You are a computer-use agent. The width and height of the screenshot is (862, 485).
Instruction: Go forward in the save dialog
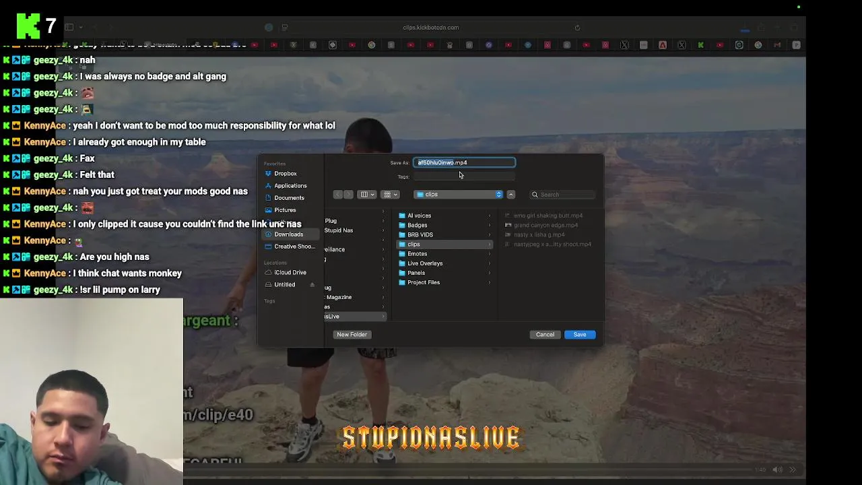(348, 195)
